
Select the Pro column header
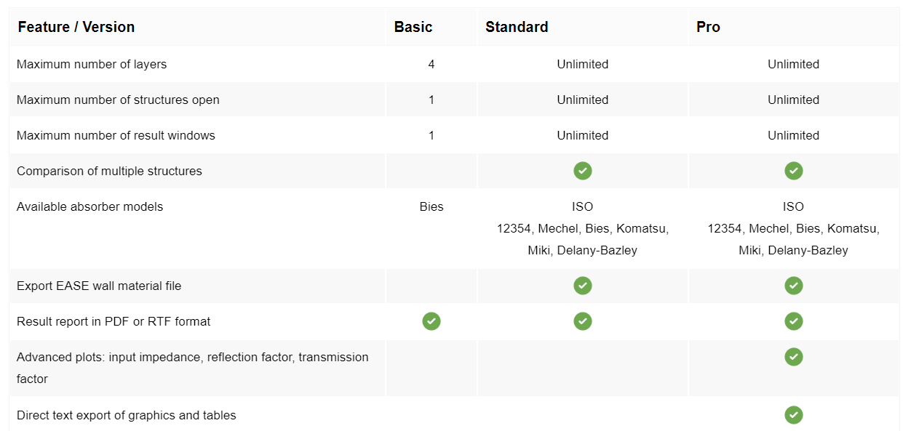(708, 27)
